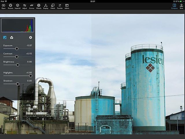This screenshot has width=185, height=139.
Task: Click the 22:27 clock in status bar
Action: (x=92, y=1)
